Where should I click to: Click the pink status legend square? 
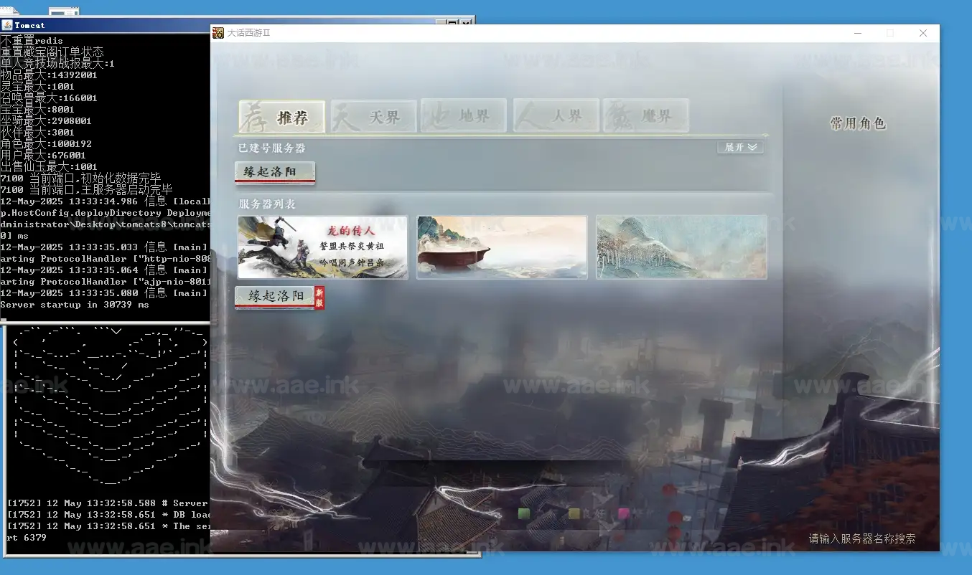[624, 513]
